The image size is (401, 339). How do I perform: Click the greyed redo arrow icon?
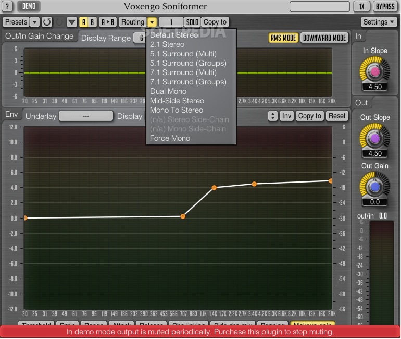(59, 22)
